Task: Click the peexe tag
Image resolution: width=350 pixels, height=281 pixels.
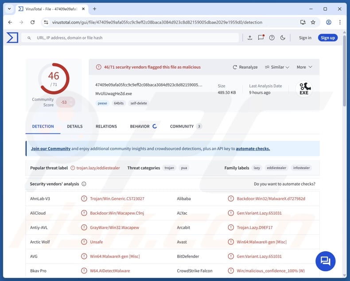Action: coord(102,103)
